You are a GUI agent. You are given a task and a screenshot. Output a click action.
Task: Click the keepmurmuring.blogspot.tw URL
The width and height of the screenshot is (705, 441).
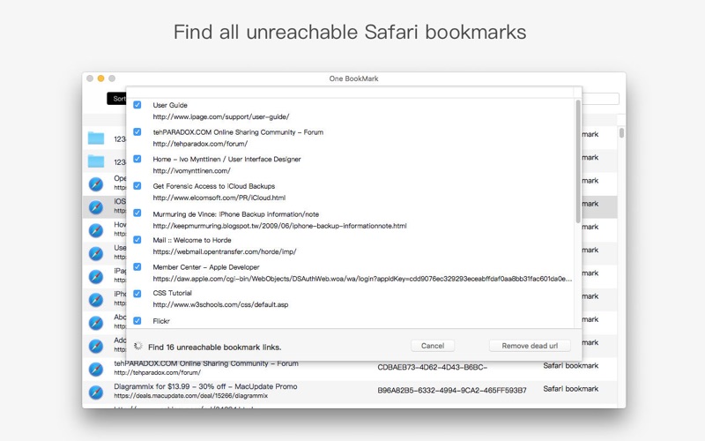(279, 226)
